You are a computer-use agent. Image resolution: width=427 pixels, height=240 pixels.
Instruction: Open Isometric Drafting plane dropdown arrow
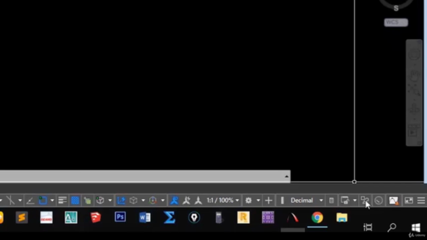coord(20,201)
